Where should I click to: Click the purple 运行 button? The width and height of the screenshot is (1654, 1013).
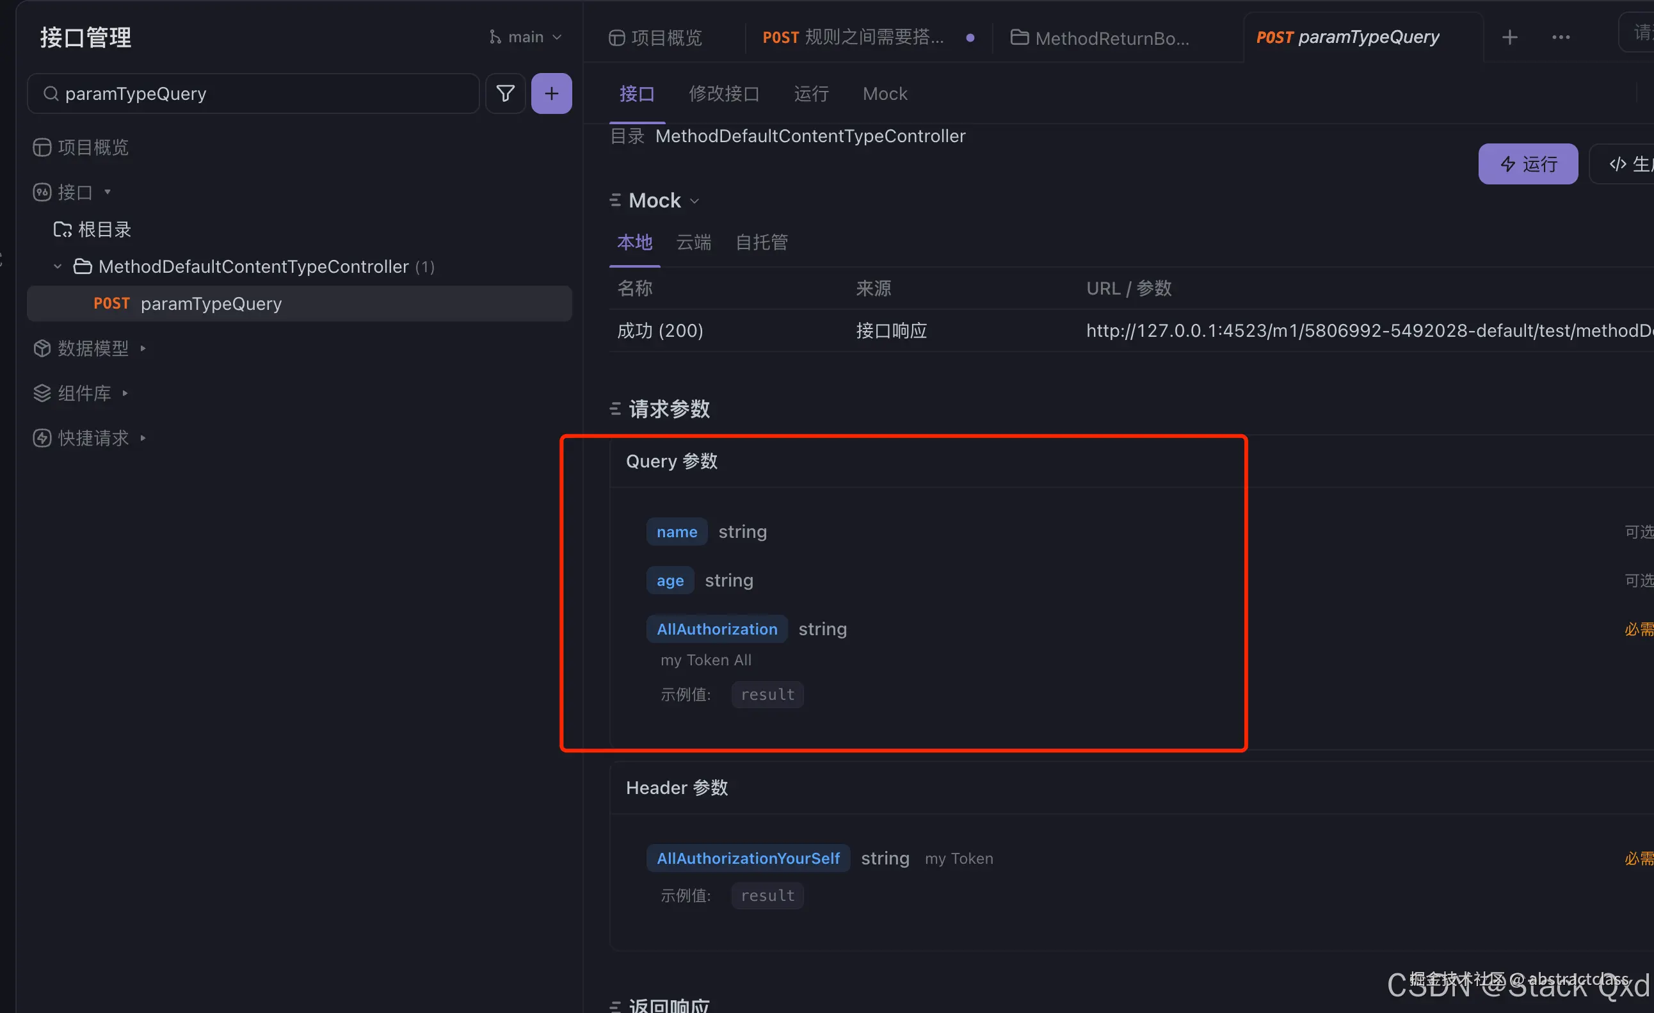pyautogui.click(x=1528, y=163)
